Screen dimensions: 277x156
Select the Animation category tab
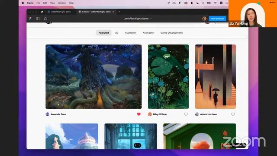tap(148, 33)
